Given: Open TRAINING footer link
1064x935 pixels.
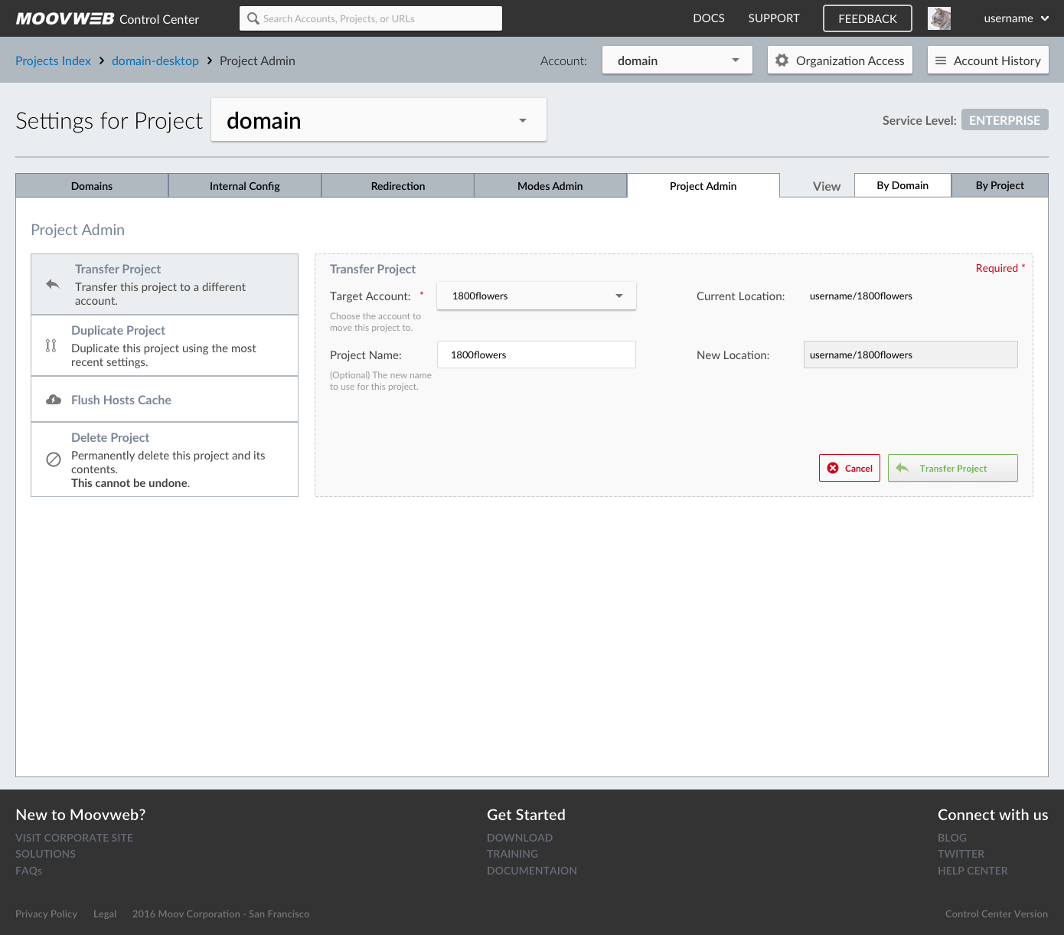Looking at the screenshot, I should 512,854.
